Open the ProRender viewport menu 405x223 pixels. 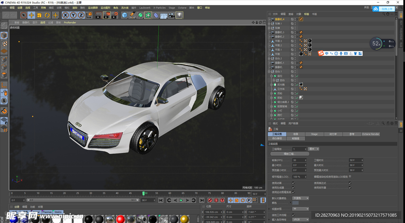click(x=70, y=23)
